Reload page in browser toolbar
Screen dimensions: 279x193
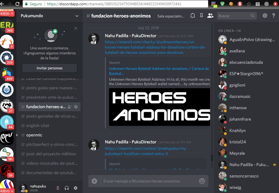(x=17, y=4)
